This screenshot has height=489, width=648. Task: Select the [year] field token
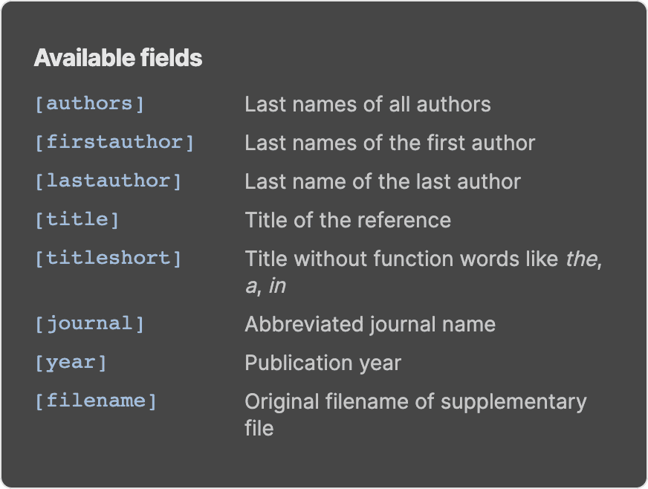pyautogui.click(x=71, y=362)
